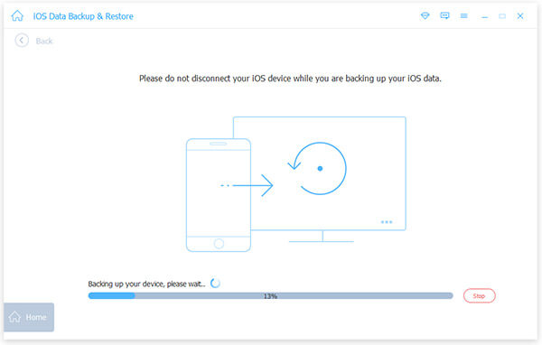This screenshot has height=345, width=542.
Task: Click the Back text label
Action: pyautogui.click(x=44, y=42)
